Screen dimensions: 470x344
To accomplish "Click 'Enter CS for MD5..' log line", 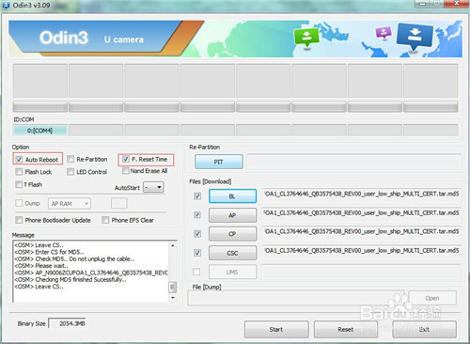I will coord(49,252).
